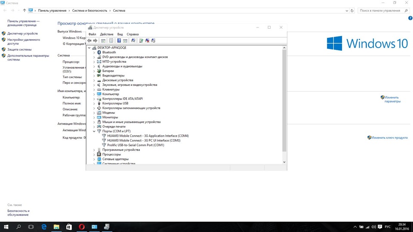Click the Task View taskbar button
413x232 pixels.
point(31,226)
